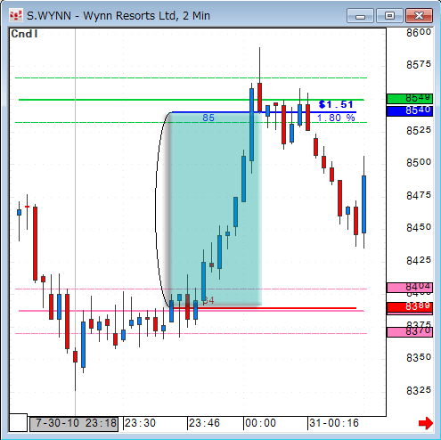This screenshot has height=440, width=441.
Task: Close the S.WYNN chart window
Action: click(x=419, y=16)
